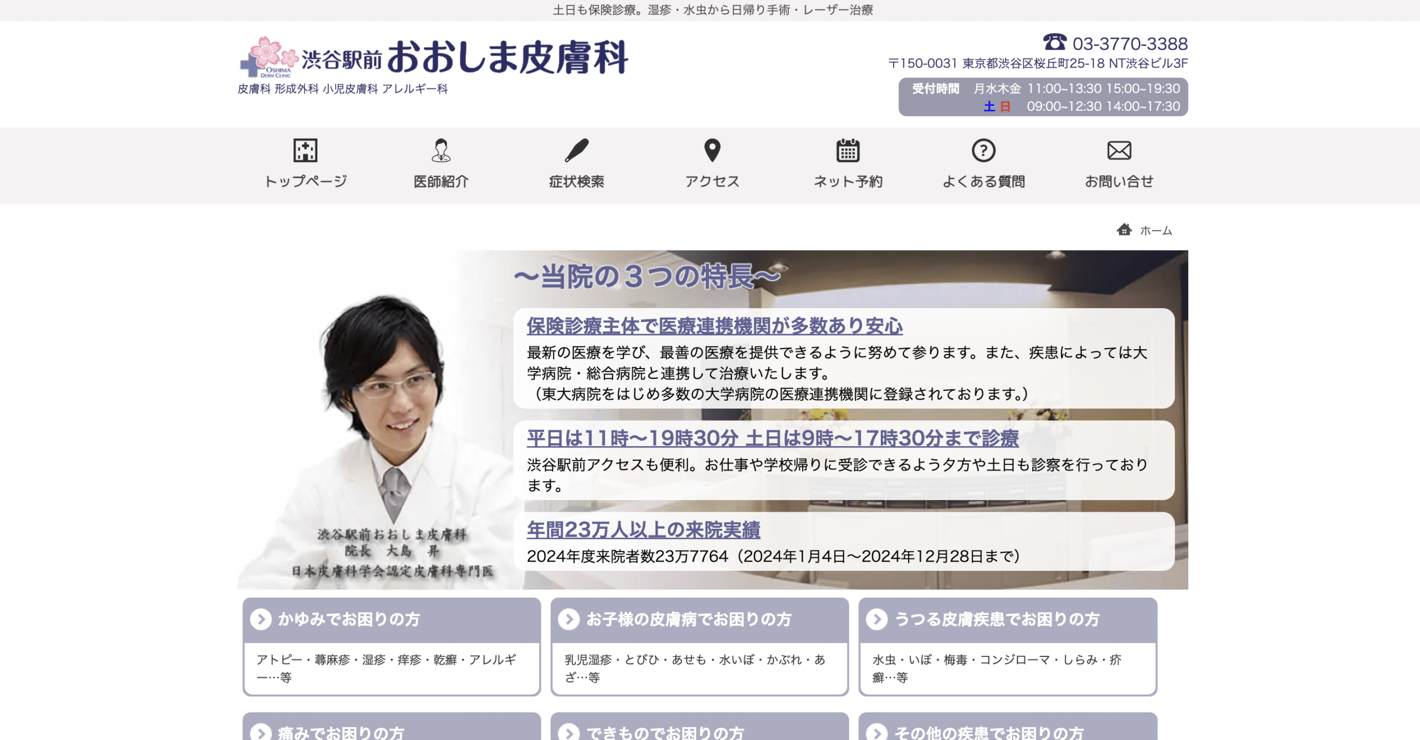Click the home breadcrumb house icon
Viewport: 1420px width, 740px height.
pyautogui.click(x=1124, y=229)
